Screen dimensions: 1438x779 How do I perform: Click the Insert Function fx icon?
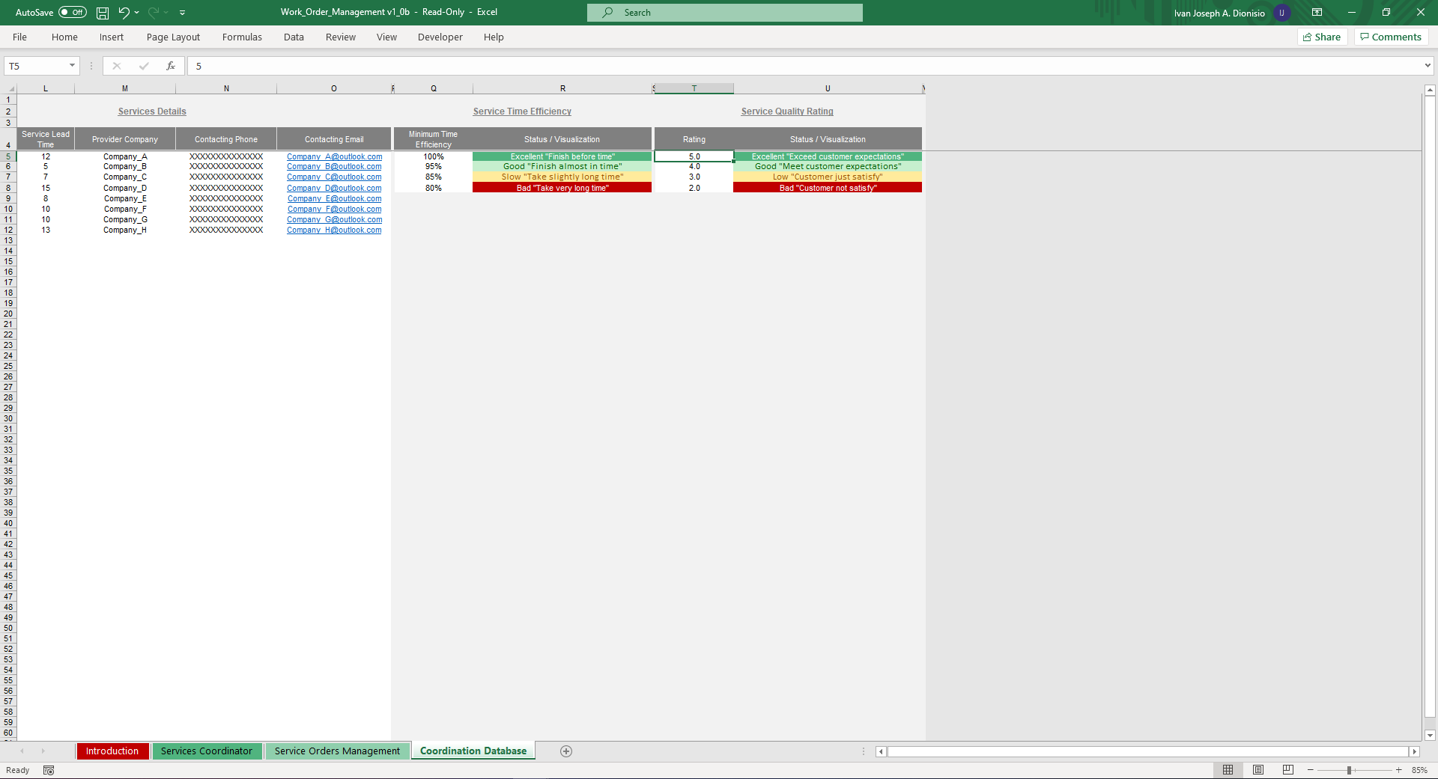click(171, 66)
